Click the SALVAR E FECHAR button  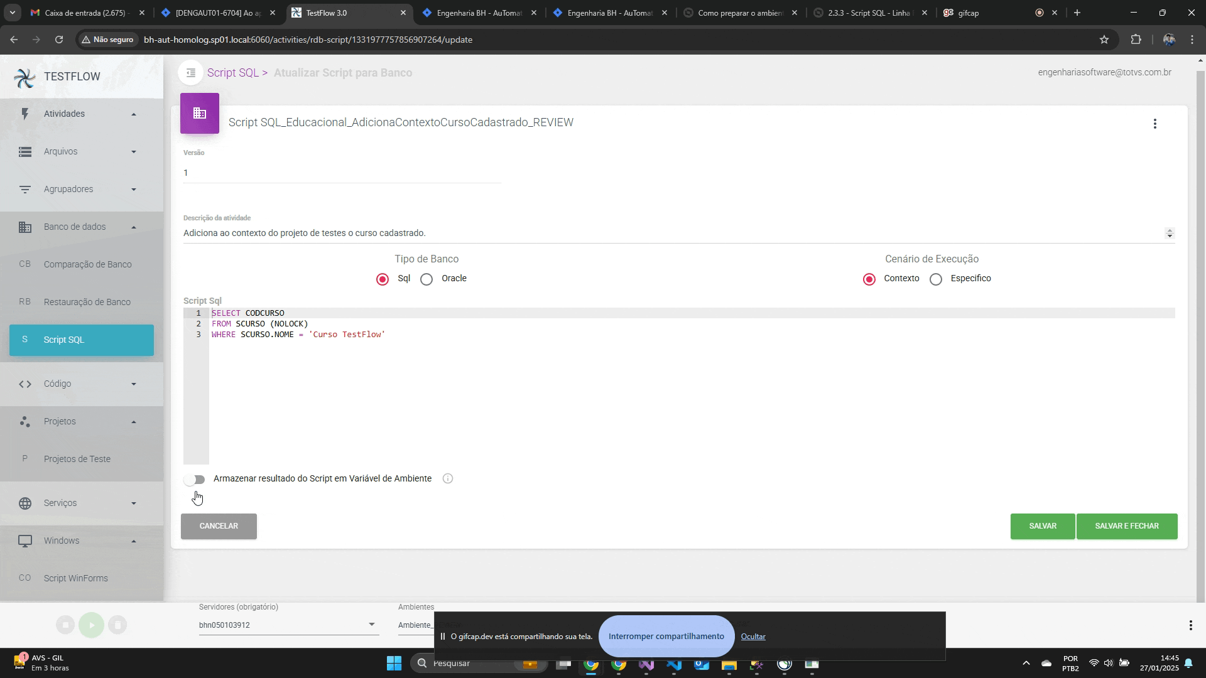1126,527
